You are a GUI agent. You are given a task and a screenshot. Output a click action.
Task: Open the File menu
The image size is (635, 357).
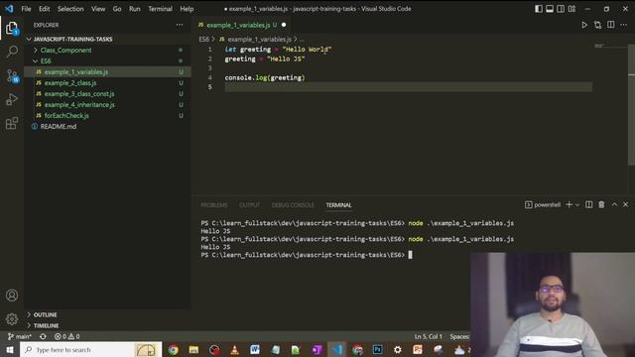[26, 9]
